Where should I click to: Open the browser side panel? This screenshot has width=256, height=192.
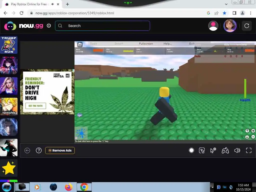coord(234,13)
